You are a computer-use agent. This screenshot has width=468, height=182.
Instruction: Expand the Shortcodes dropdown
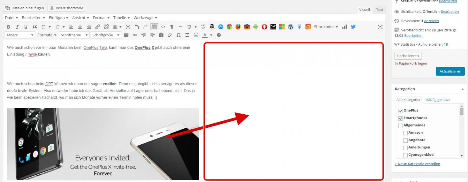tap(326, 27)
